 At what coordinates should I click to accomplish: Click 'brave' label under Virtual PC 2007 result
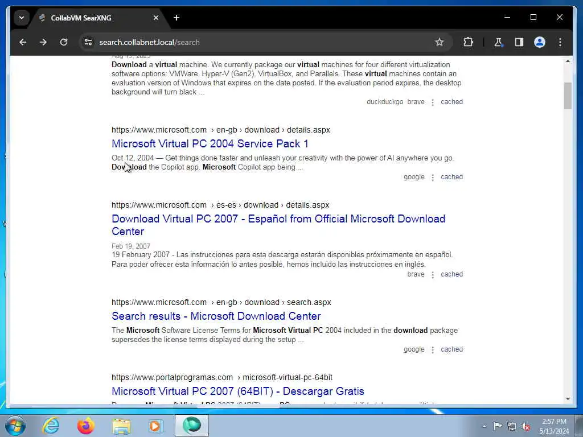tap(416, 274)
